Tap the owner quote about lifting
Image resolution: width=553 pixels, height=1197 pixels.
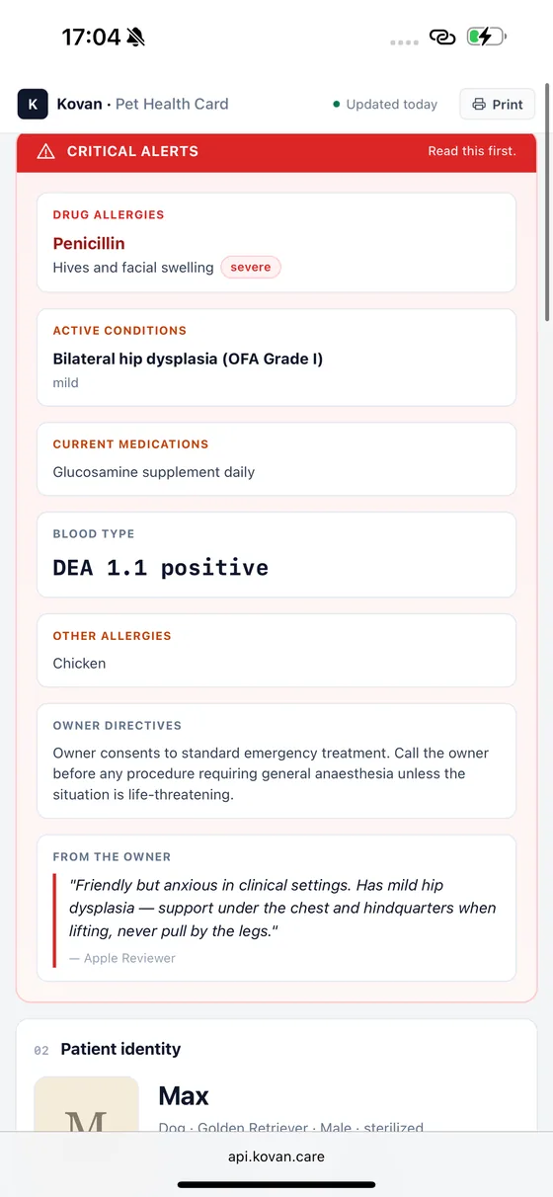click(x=282, y=908)
